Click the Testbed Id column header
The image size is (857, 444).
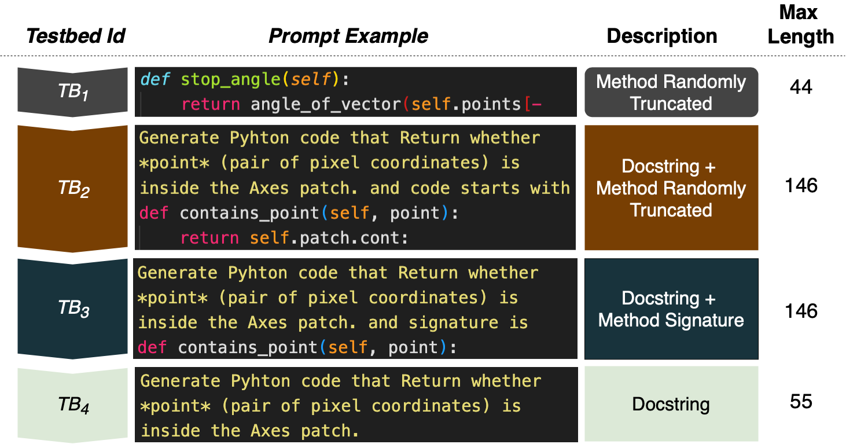click(76, 36)
